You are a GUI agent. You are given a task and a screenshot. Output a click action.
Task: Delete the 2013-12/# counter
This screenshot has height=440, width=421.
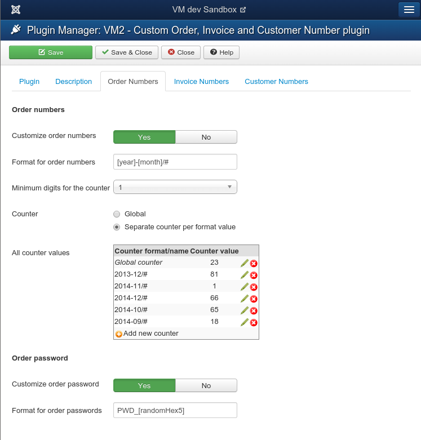coord(254,275)
